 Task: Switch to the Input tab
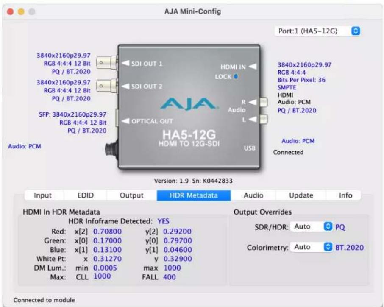(43, 195)
